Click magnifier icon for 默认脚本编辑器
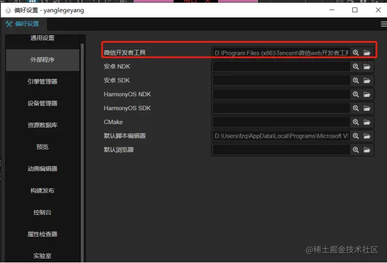387x263 pixels. pyautogui.click(x=356, y=136)
